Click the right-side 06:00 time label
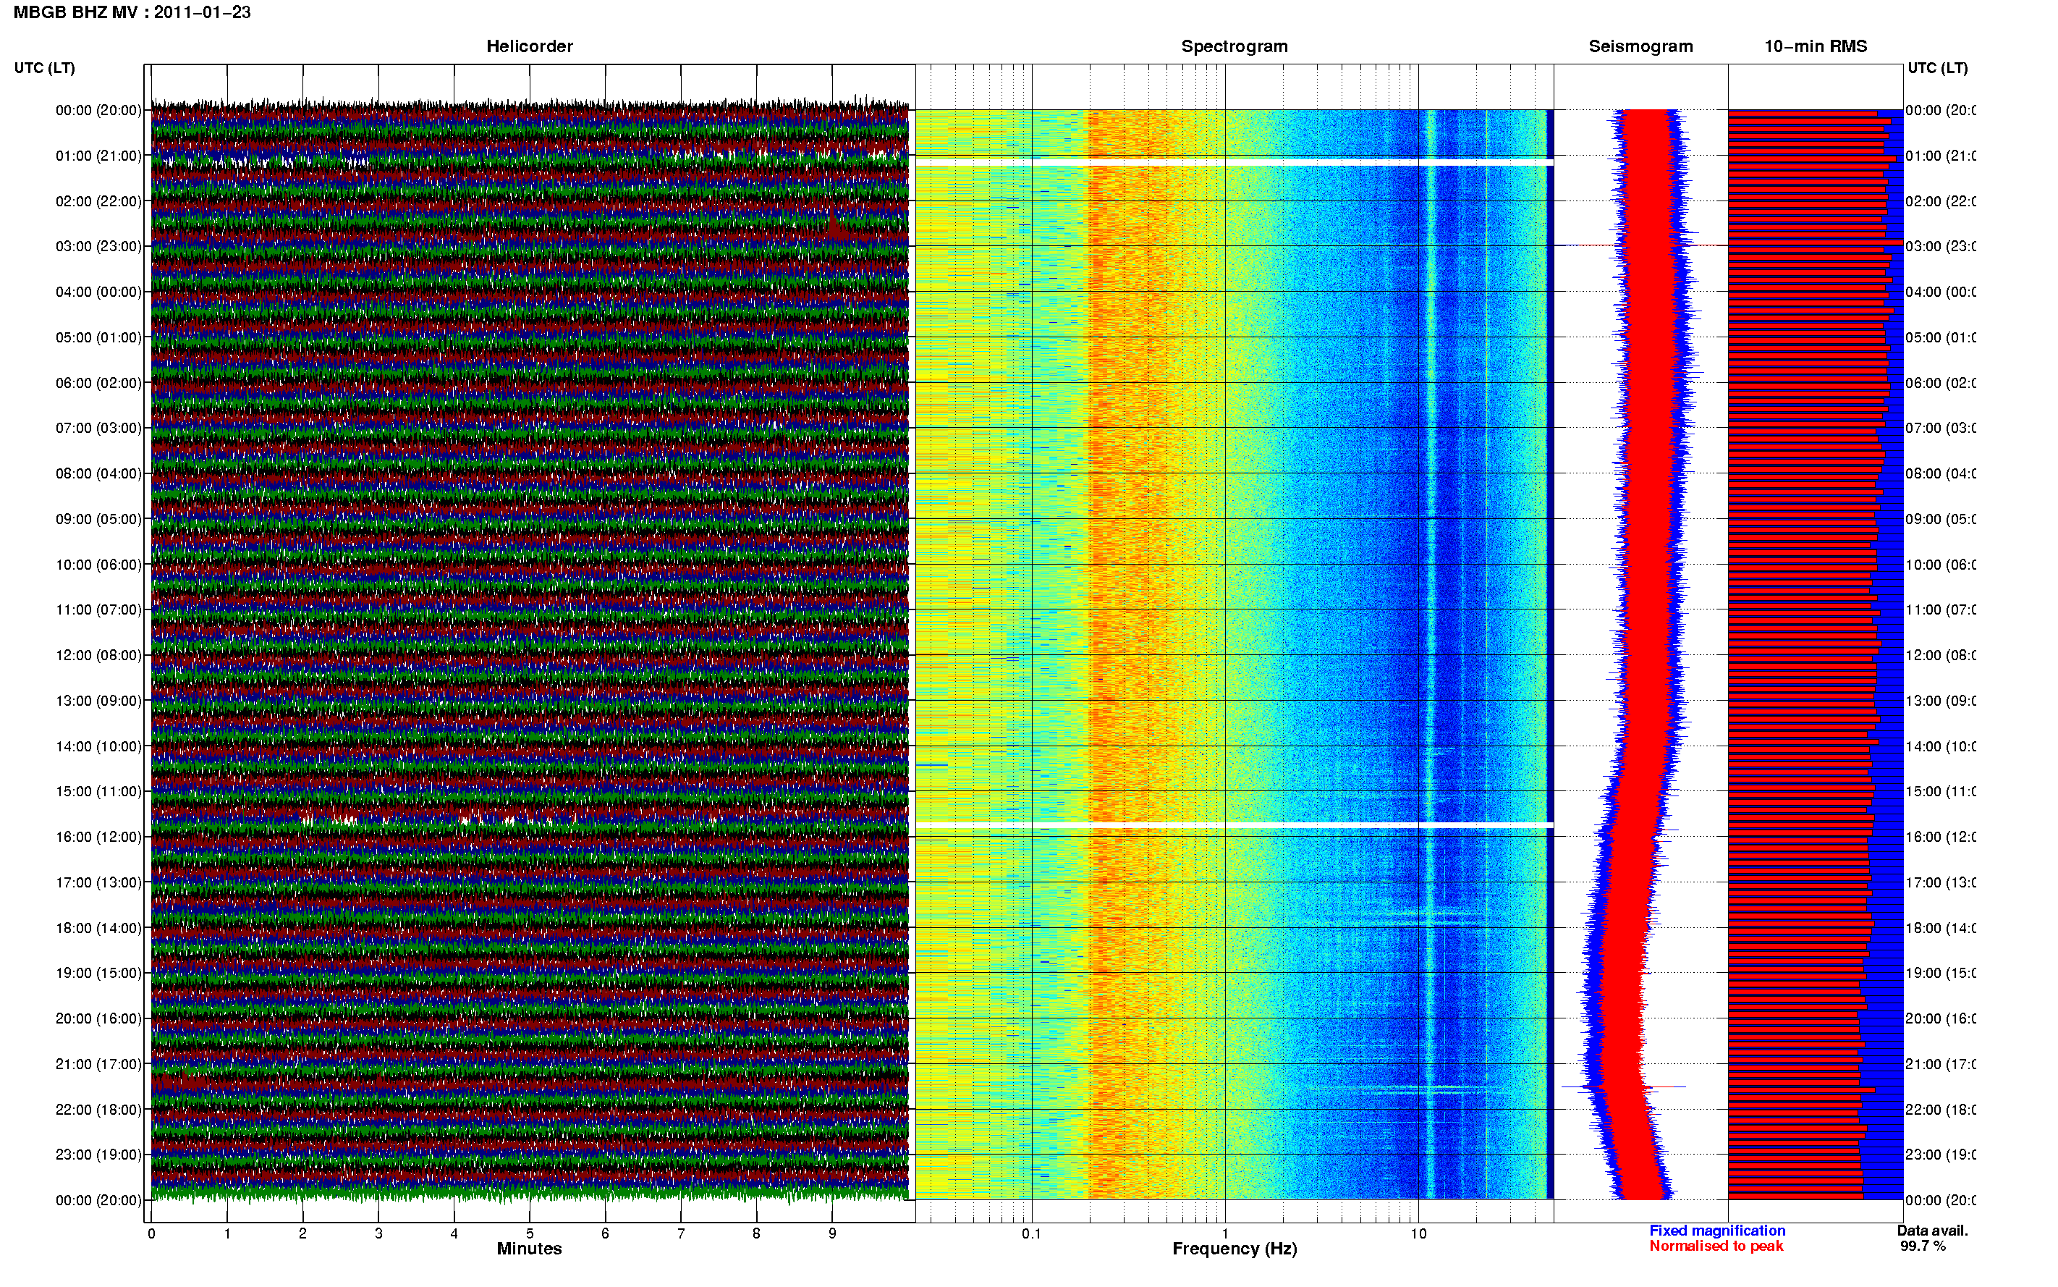This screenshot has height=1287, width=2058. click(x=1940, y=383)
